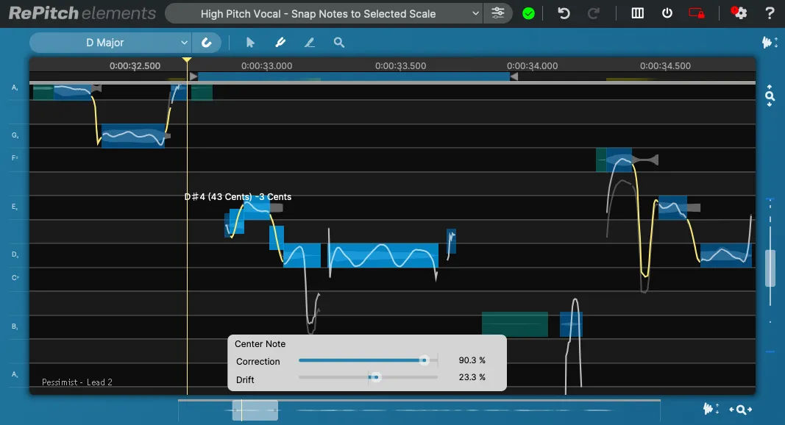Select the arrow selection tool

click(x=250, y=42)
